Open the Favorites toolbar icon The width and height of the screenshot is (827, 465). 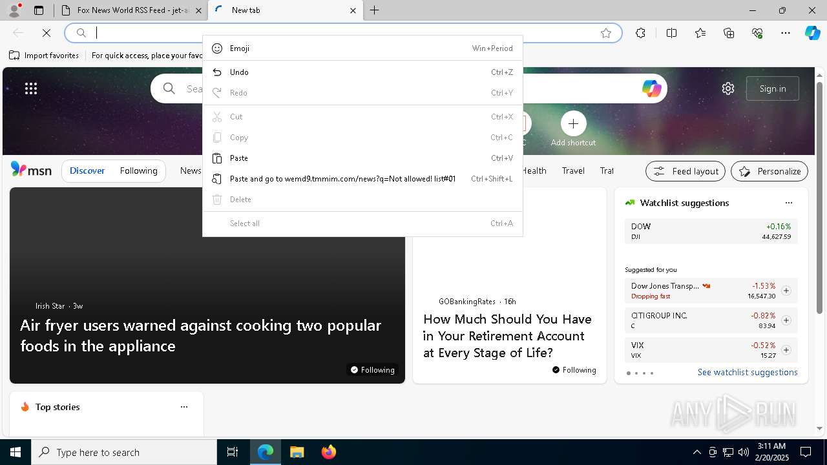(x=700, y=33)
